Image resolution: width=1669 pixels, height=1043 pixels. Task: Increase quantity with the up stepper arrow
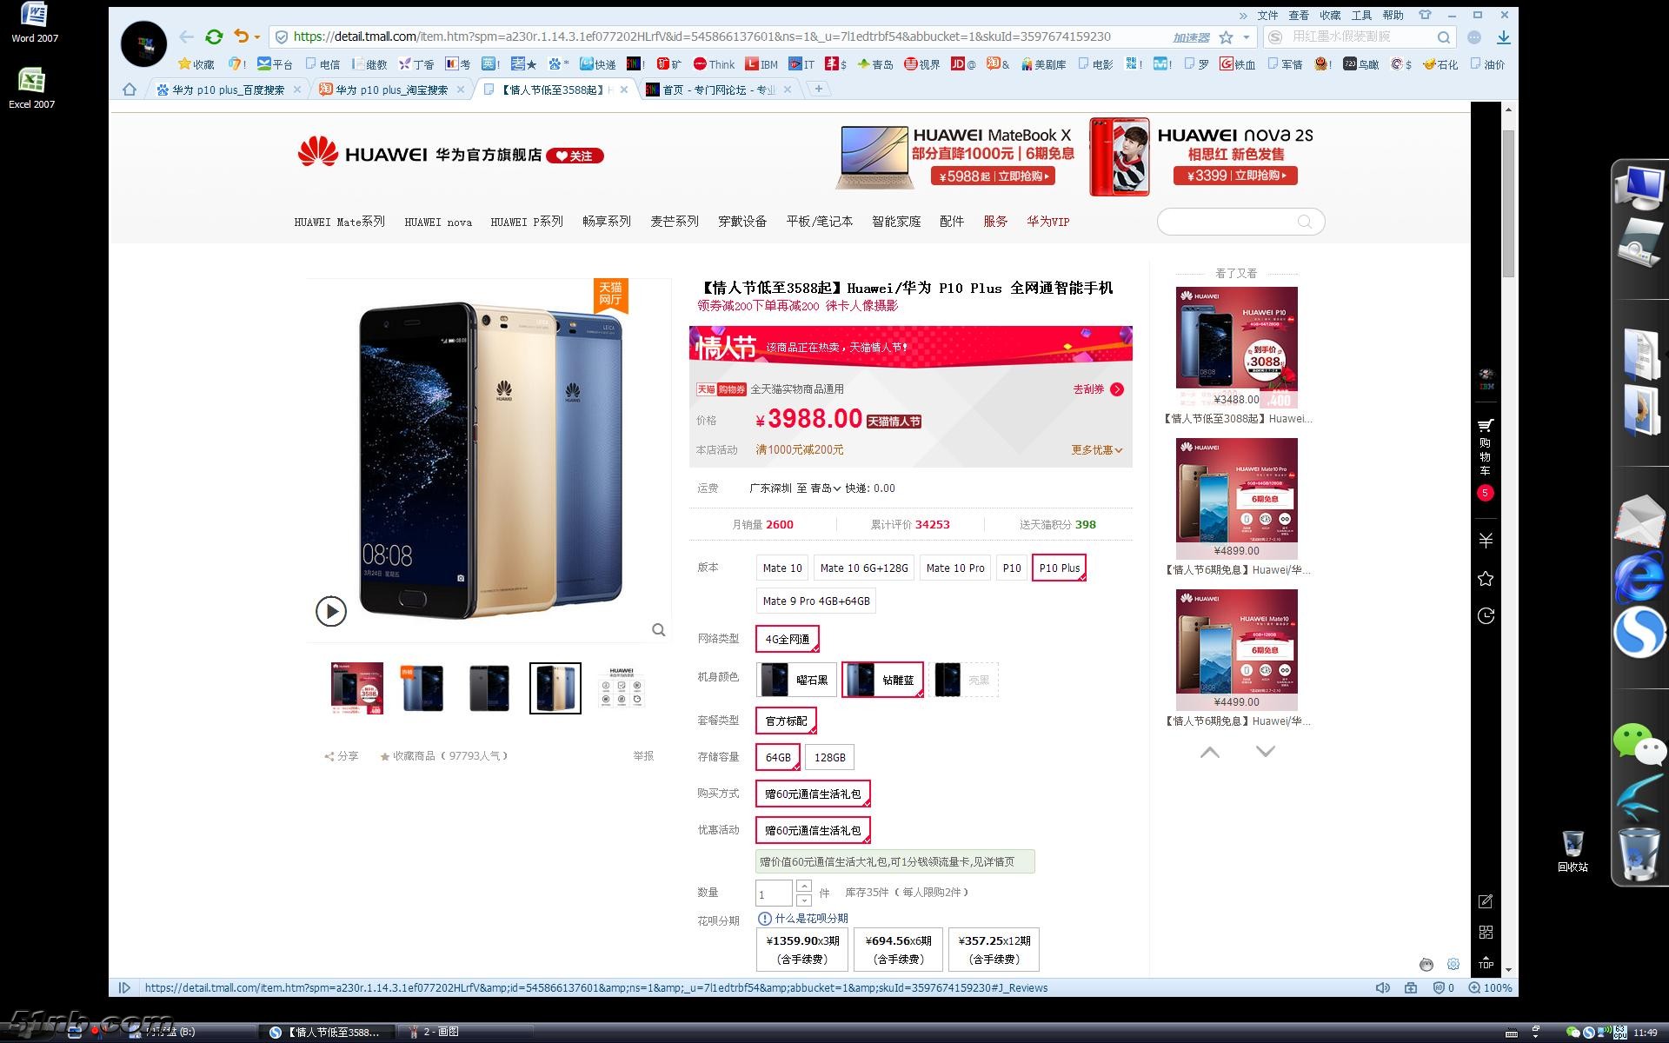click(804, 887)
